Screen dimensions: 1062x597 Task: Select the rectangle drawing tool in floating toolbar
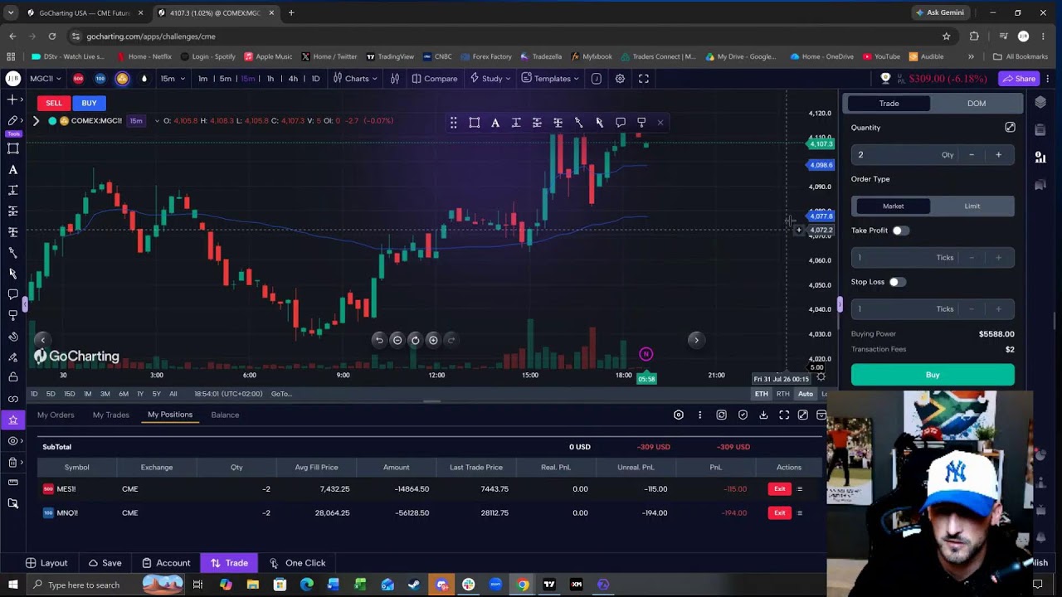475,123
